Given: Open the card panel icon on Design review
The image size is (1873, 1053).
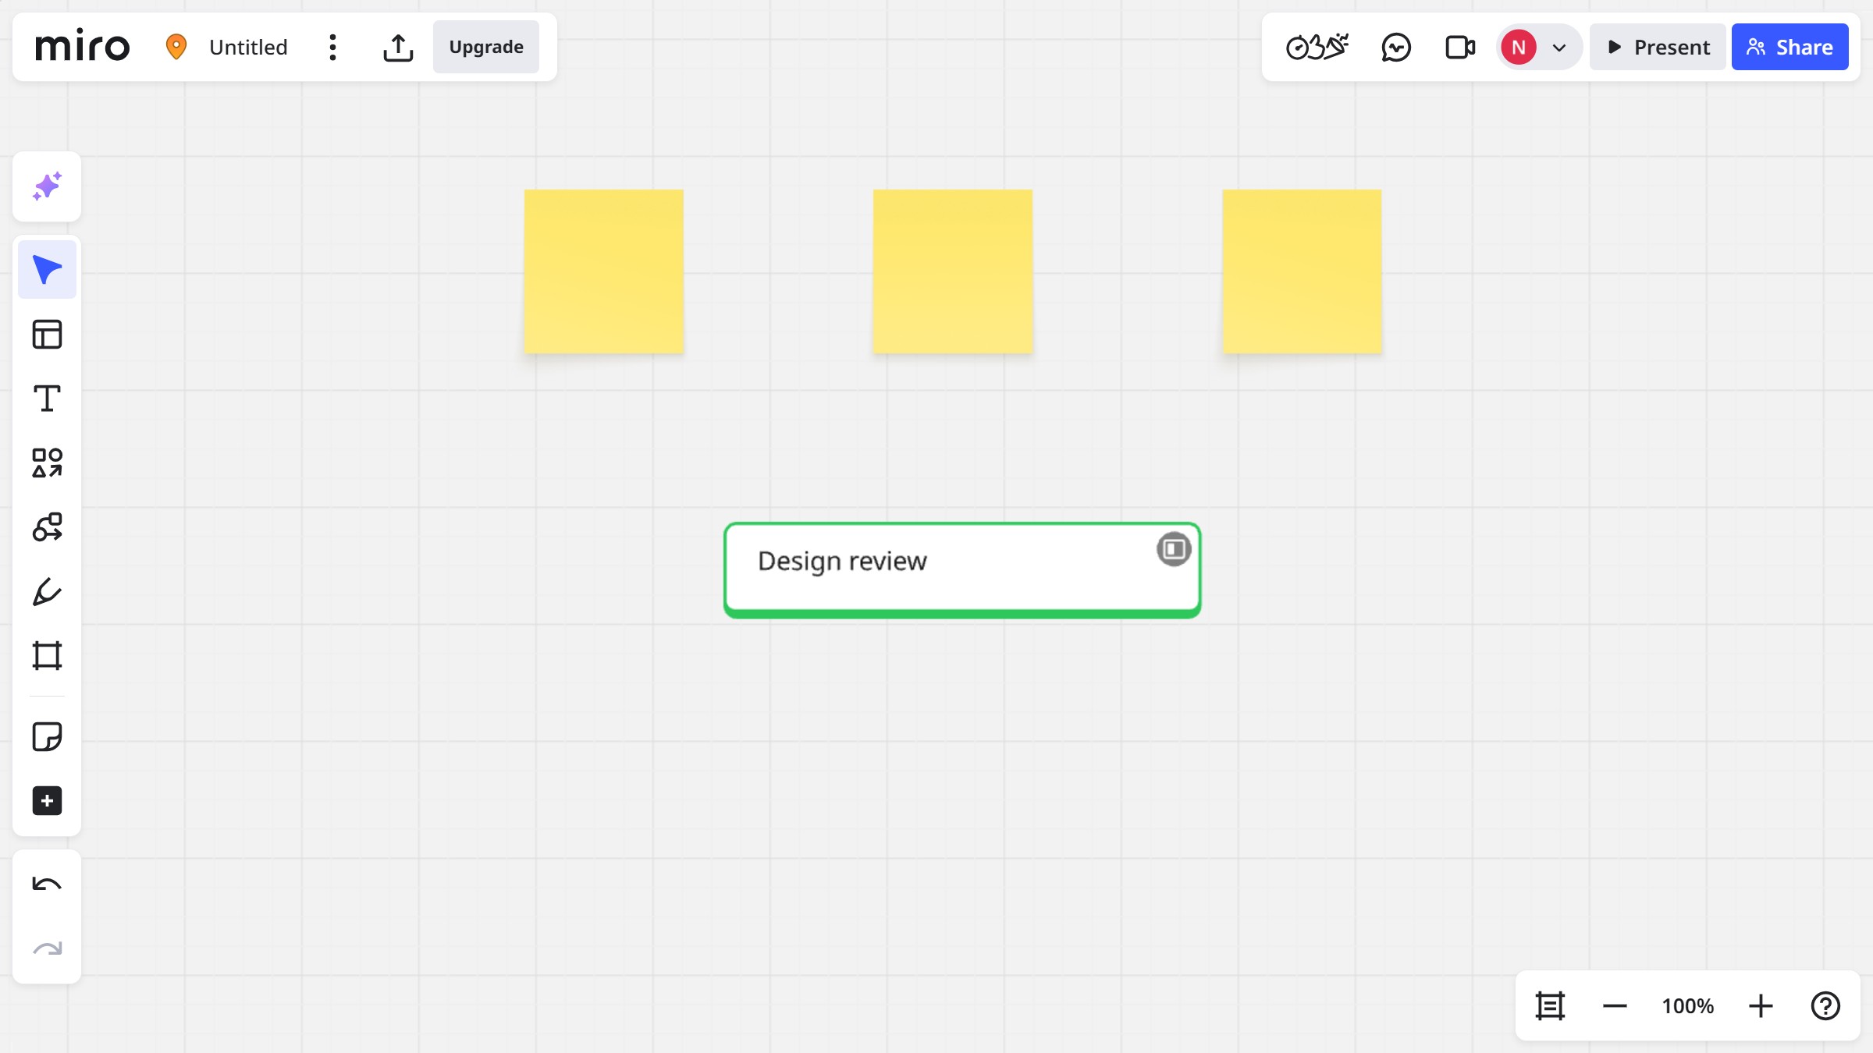Looking at the screenshot, I should (1173, 549).
